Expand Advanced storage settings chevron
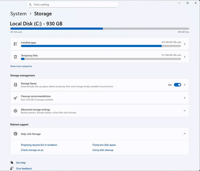 coord(185,111)
